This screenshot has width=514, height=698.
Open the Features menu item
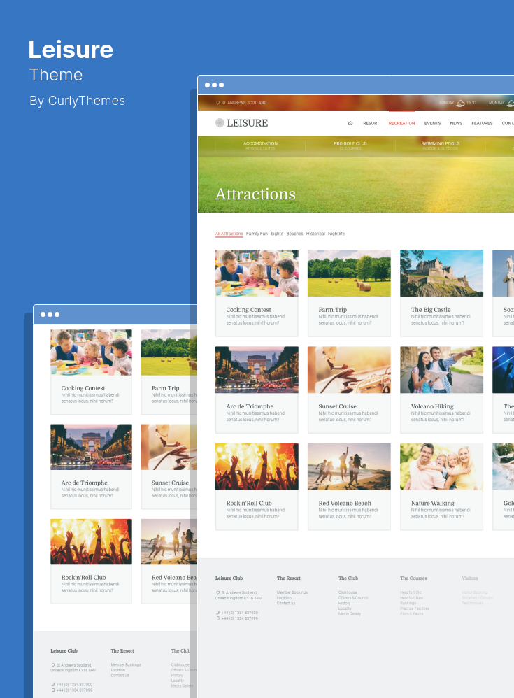pyautogui.click(x=482, y=123)
